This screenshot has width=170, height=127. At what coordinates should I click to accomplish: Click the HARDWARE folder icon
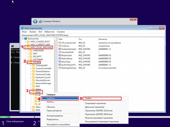[x=31, y=50]
